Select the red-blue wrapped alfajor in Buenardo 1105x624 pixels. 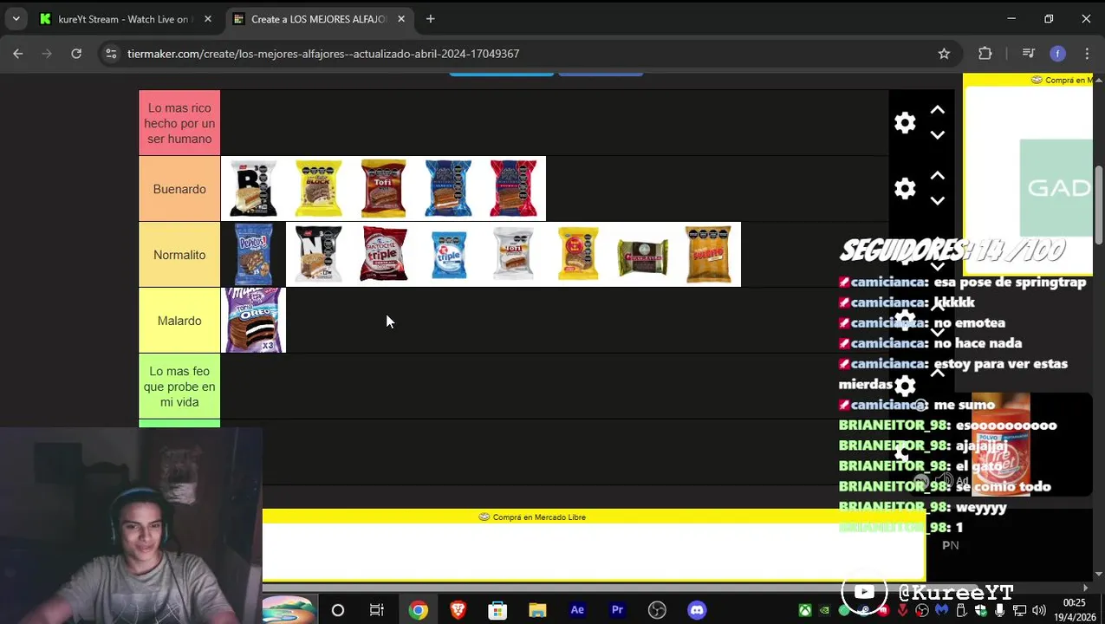[x=513, y=188]
